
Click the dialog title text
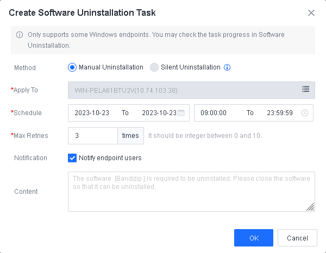82,12
